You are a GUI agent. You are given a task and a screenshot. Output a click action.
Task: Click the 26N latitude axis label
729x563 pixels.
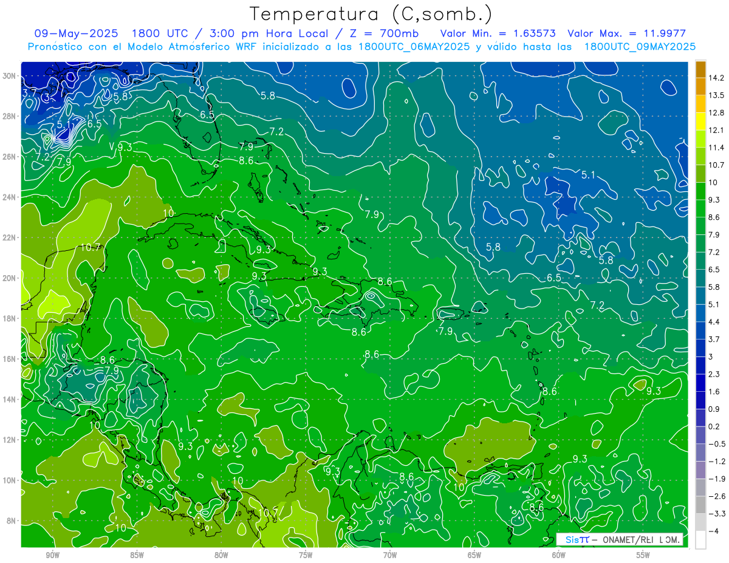coord(10,156)
